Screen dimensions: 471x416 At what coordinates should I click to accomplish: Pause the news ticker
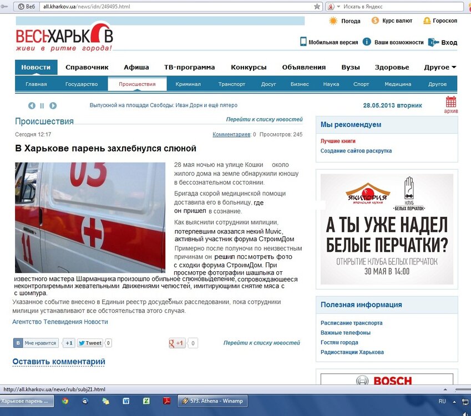(42, 106)
